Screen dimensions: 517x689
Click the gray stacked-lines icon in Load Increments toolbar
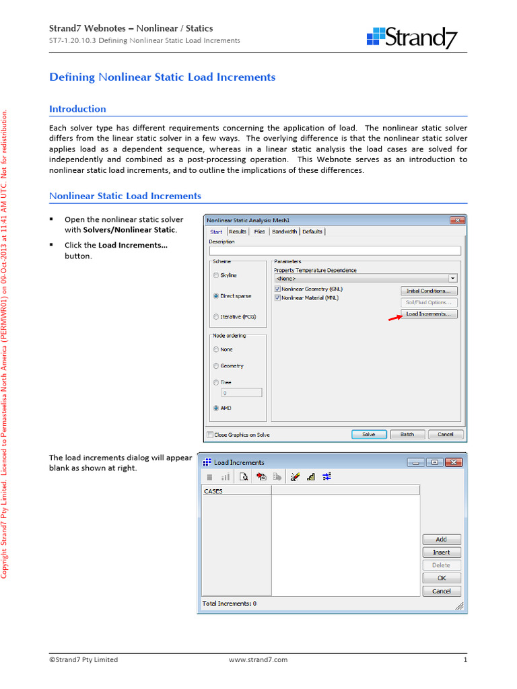point(210,477)
